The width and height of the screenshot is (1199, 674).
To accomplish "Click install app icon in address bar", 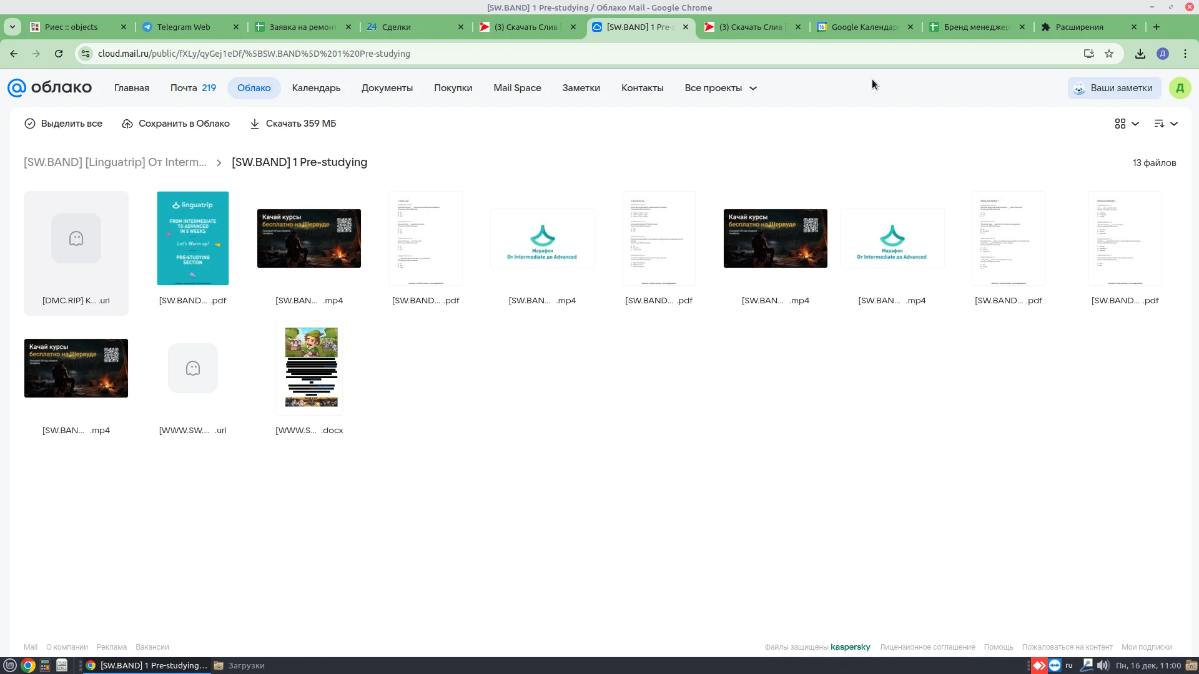I will coord(1089,54).
